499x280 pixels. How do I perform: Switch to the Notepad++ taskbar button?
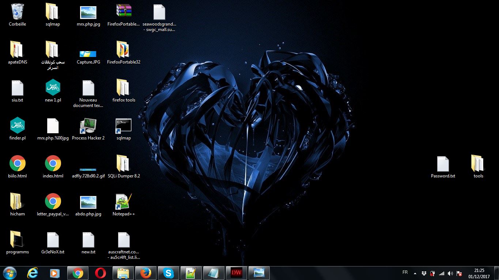tap(191, 273)
